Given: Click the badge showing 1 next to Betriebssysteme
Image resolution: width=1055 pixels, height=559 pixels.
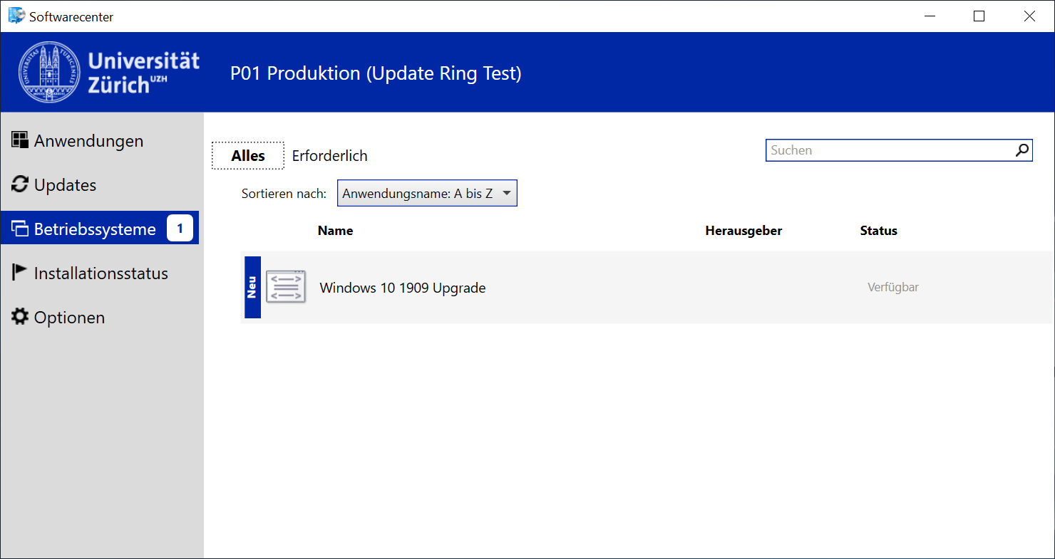Looking at the screenshot, I should 180,229.
